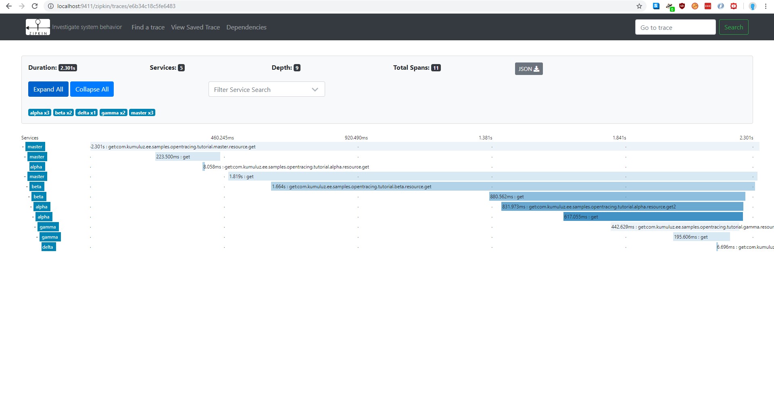
Task: Click the orange hammer extension icon
Action: (x=695, y=6)
